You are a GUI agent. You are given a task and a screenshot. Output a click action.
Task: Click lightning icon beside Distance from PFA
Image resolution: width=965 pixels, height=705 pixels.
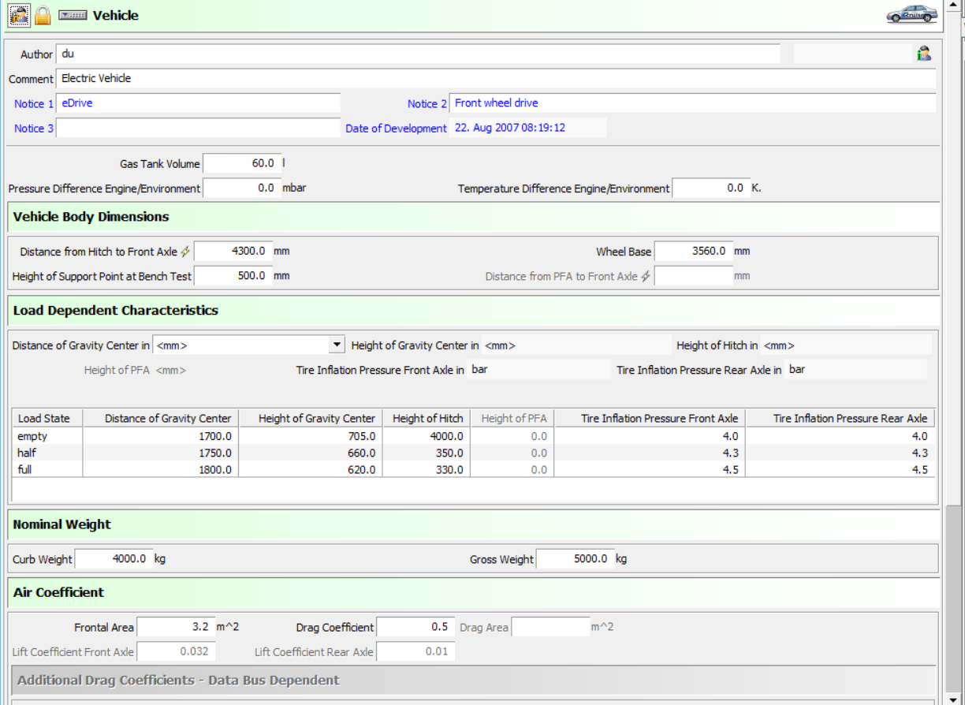pos(646,276)
